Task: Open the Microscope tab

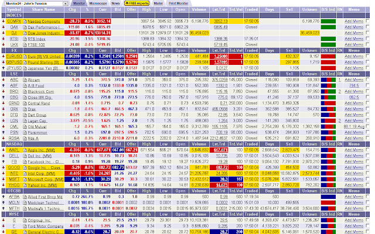Action: (98, 4)
